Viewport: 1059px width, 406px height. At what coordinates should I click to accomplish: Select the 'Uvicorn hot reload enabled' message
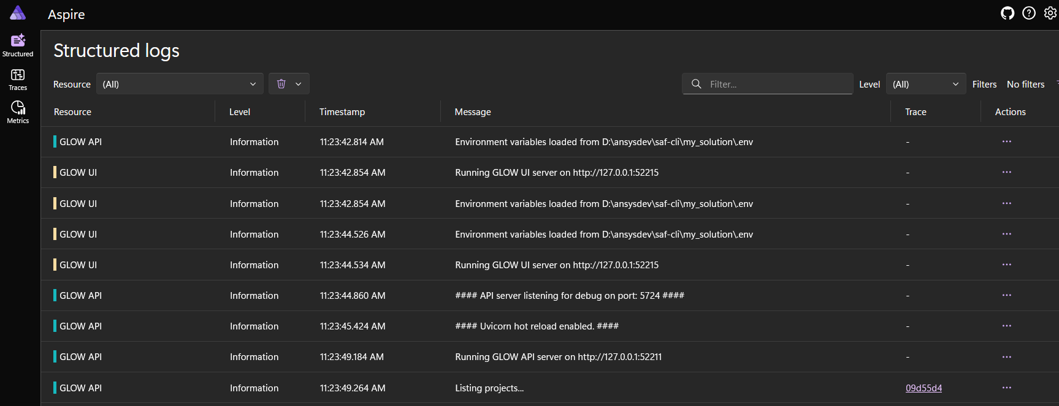tap(537, 326)
